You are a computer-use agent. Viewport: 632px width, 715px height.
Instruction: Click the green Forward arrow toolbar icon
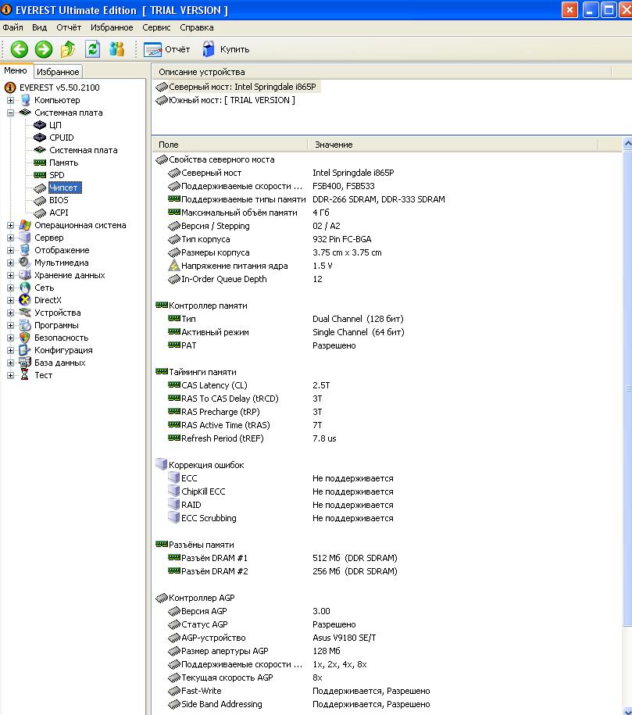(x=44, y=49)
